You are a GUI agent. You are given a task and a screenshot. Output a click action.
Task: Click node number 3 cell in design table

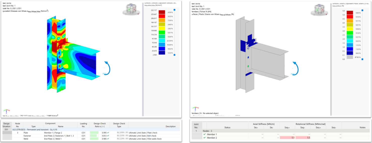pos(18,132)
